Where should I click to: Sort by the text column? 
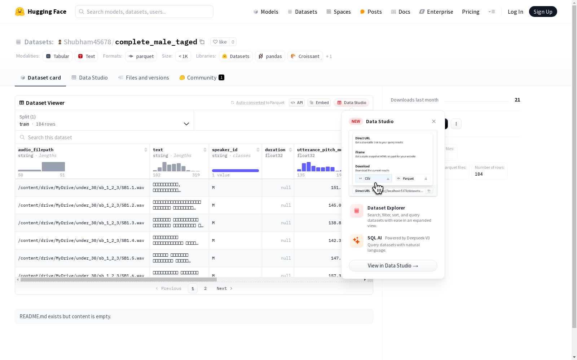(x=205, y=150)
